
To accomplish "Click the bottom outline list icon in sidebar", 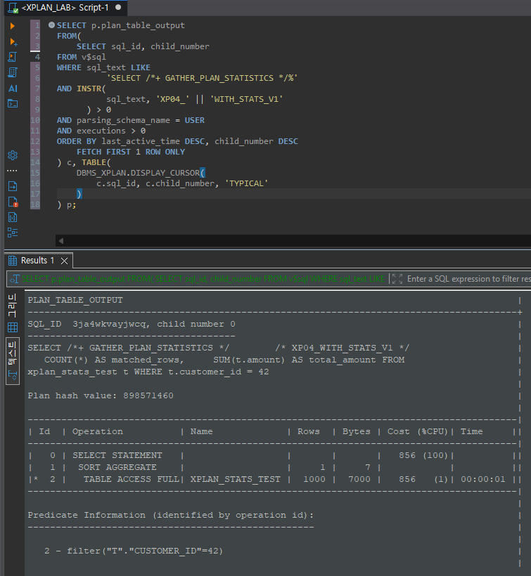I will (x=13, y=233).
